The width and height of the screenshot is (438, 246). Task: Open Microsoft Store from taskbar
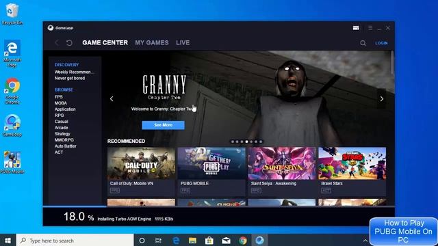[209, 241]
